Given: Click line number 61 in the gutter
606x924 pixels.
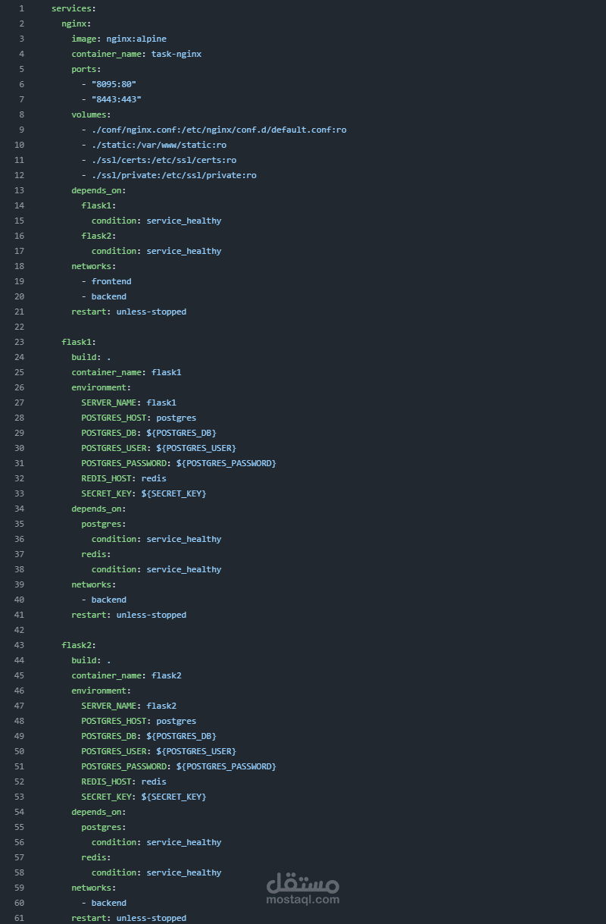Looking at the screenshot, I should [x=19, y=918].
